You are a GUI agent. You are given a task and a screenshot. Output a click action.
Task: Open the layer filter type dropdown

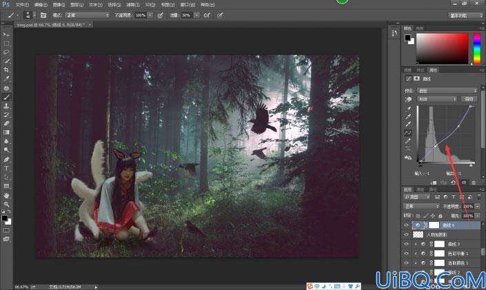pyautogui.click(x=416, y=197)
